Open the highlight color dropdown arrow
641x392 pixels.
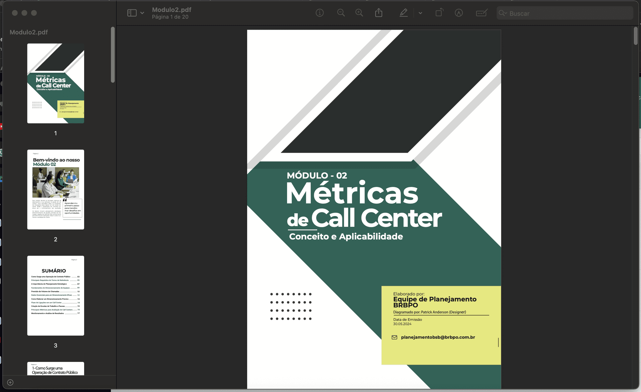[420, 13]
